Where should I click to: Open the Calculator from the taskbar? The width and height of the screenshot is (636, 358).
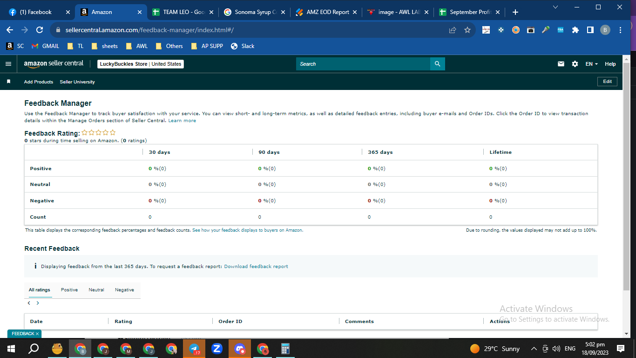(285, 349)
